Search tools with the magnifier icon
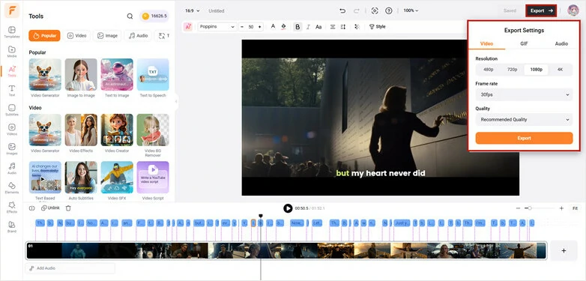Viewport: 586px width, 281px height. [x=130, y=16]
